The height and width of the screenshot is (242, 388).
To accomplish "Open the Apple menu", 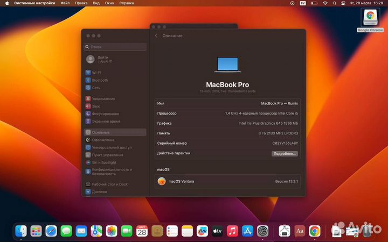I will (7, 3).
